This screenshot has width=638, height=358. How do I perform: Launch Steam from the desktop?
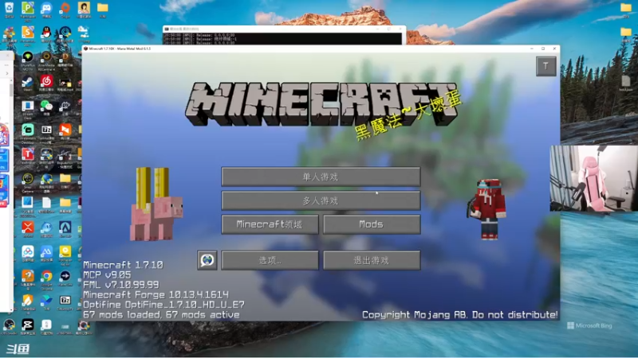(x=27, y=83)
